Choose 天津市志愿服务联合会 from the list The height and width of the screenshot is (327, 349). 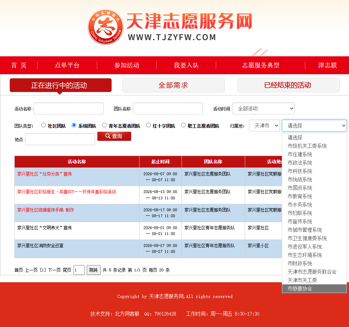click(x=314, y=272)
